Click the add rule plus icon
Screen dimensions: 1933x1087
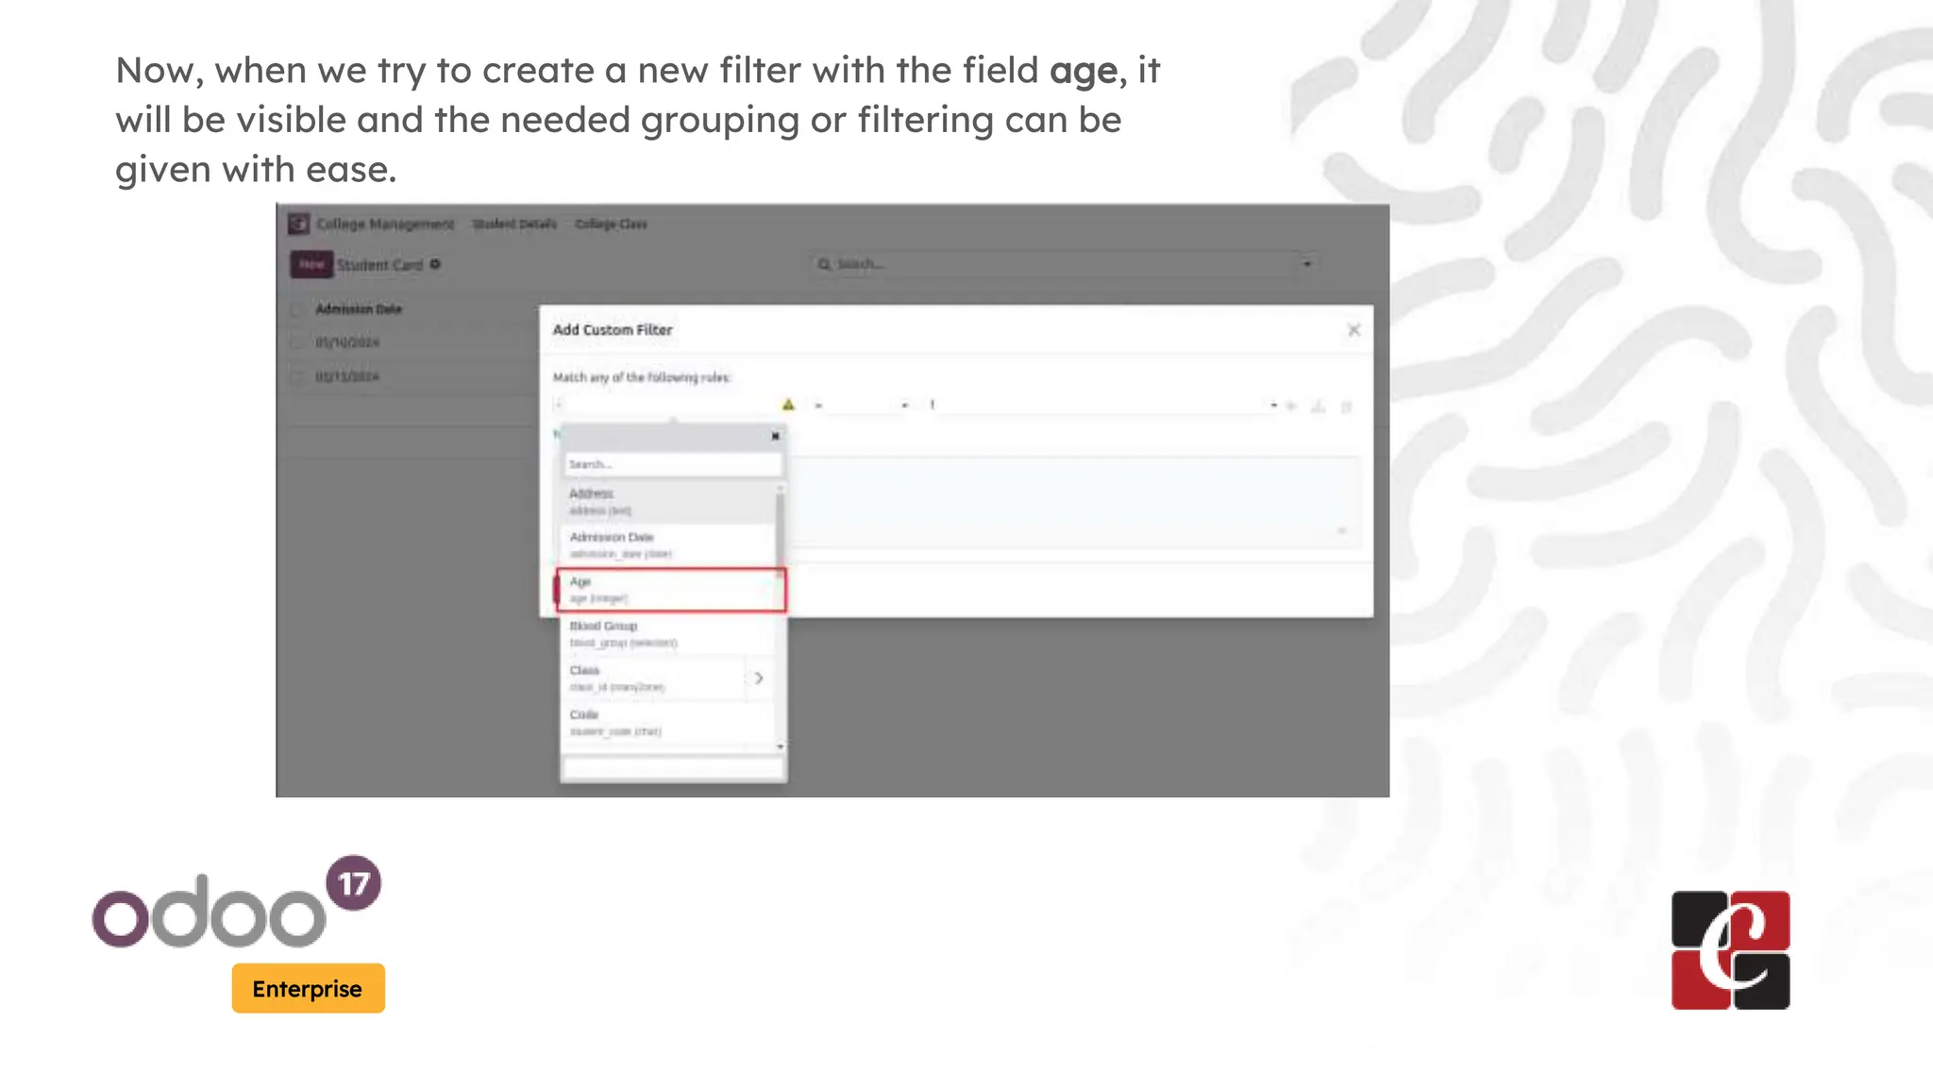point(1291,406)
